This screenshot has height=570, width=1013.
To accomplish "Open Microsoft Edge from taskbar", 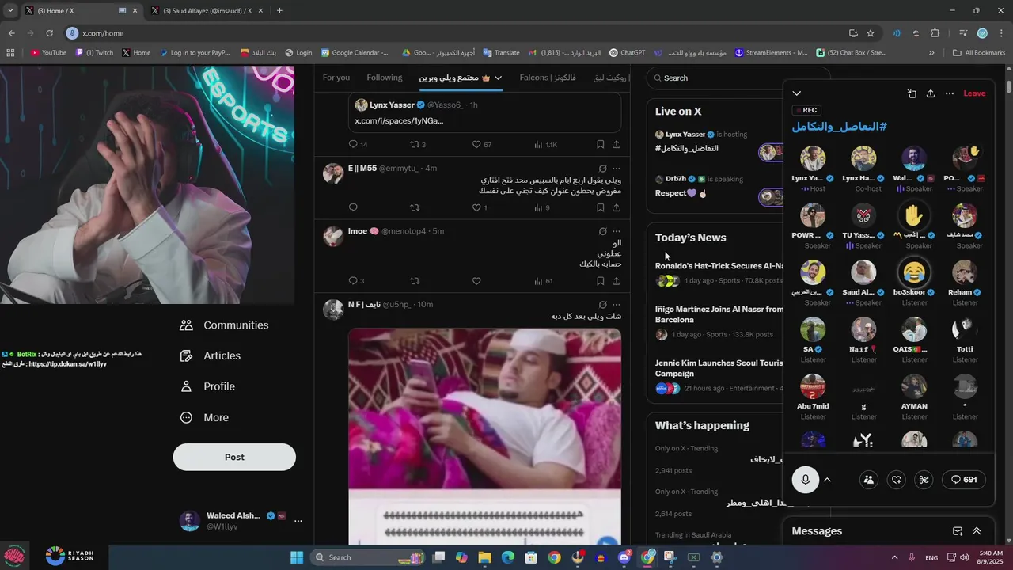I will point(508,557).
